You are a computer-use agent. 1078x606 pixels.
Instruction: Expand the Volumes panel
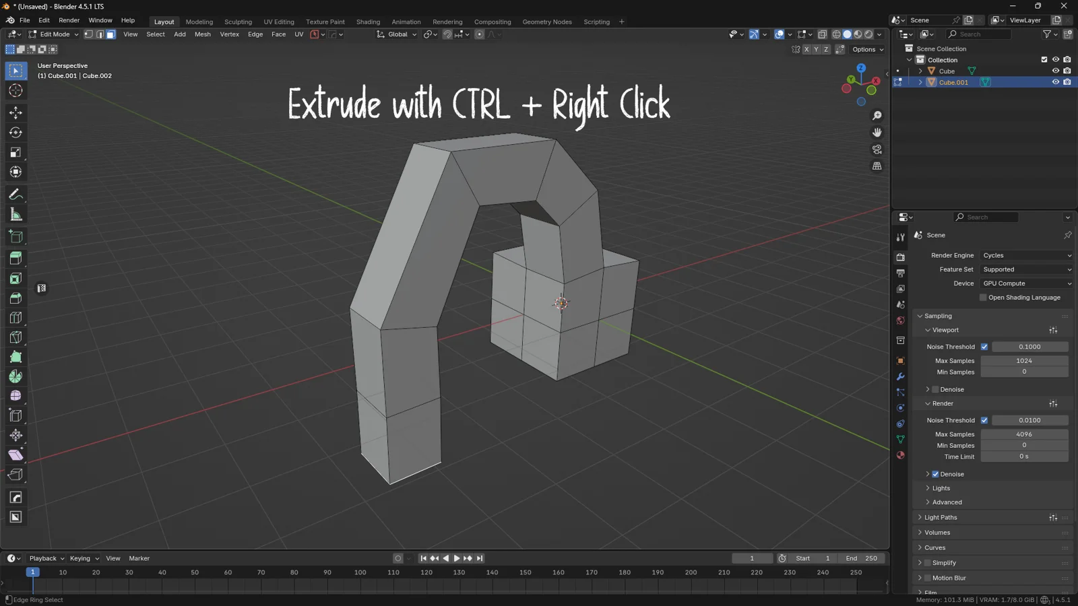(x=937, y=533)
